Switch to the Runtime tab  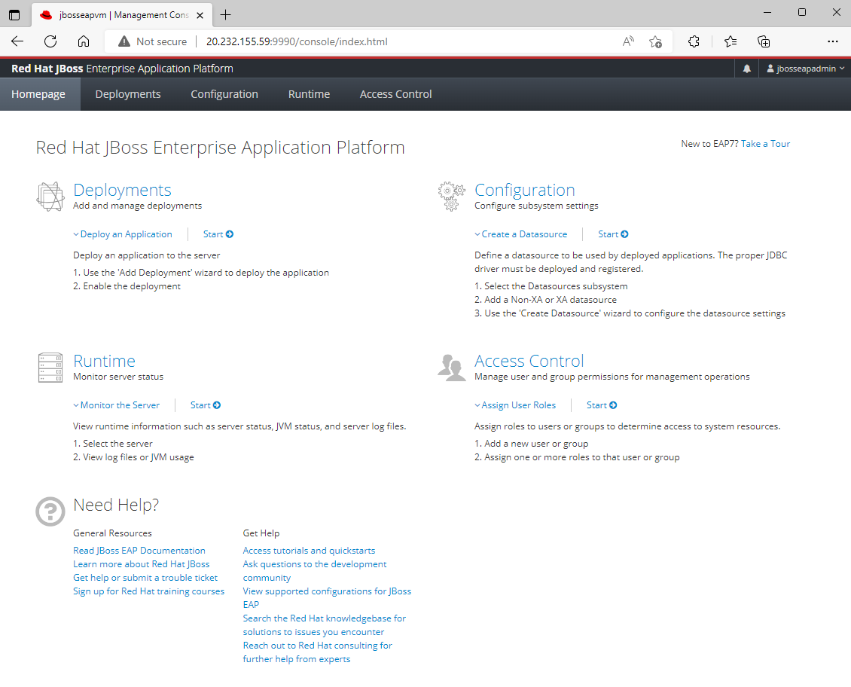[x=309, y=94]
